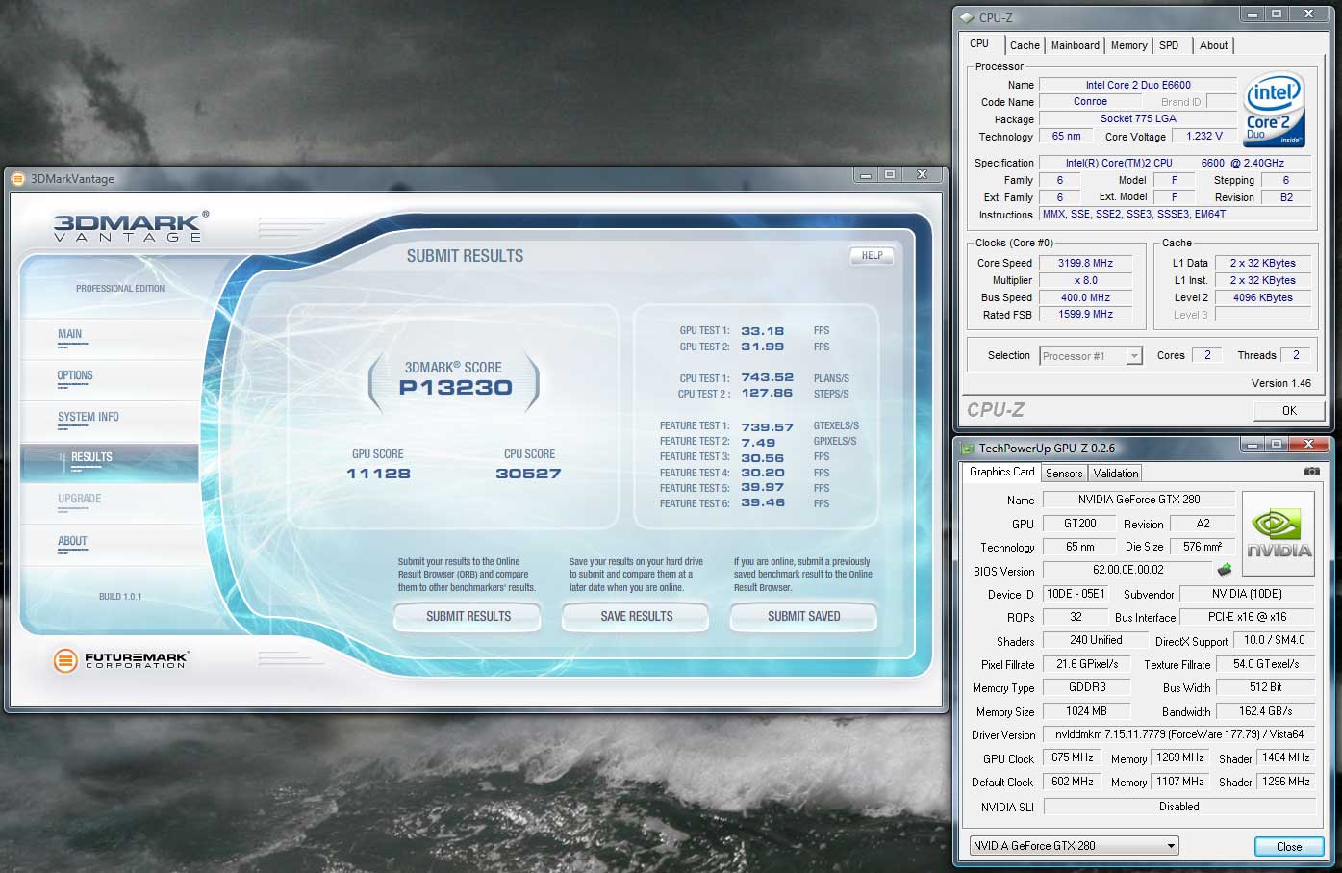
Task: Click the GPU-Z title bar icon
Action: [x=967, y=448]
